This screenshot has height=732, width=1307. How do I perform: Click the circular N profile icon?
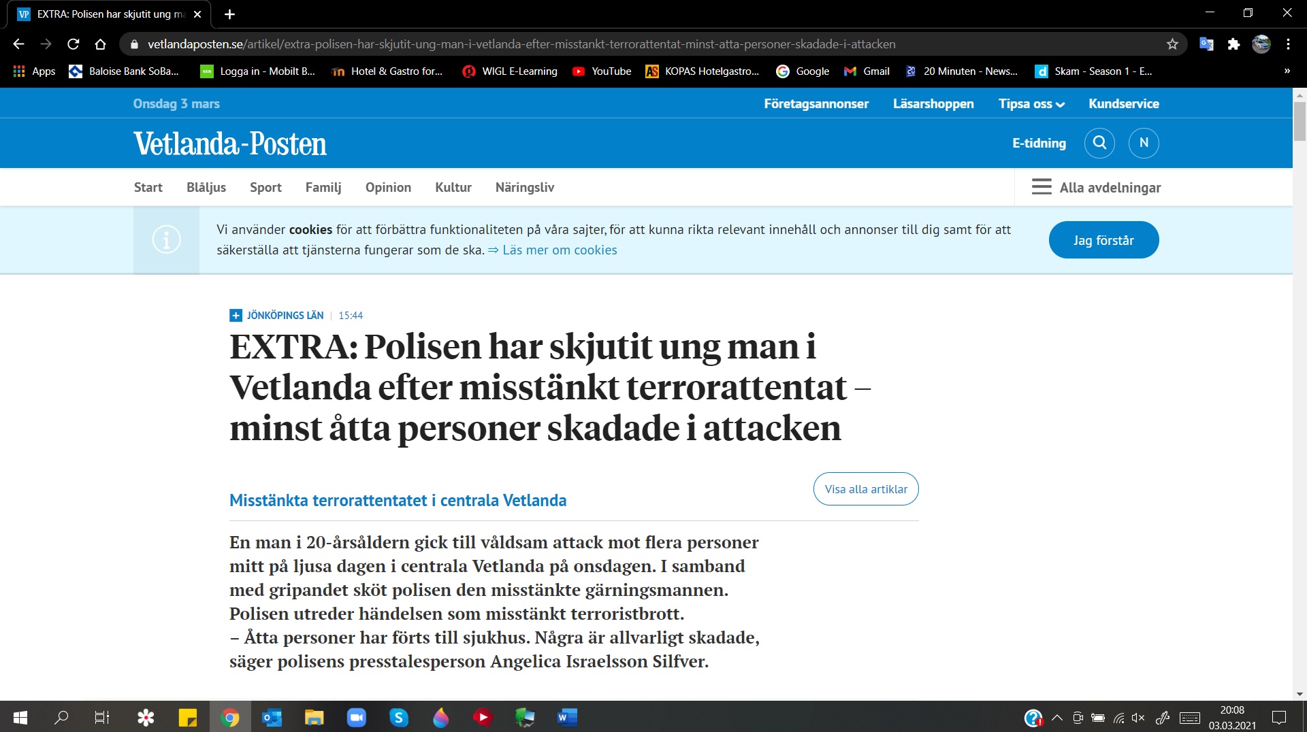pos(1144,143)
